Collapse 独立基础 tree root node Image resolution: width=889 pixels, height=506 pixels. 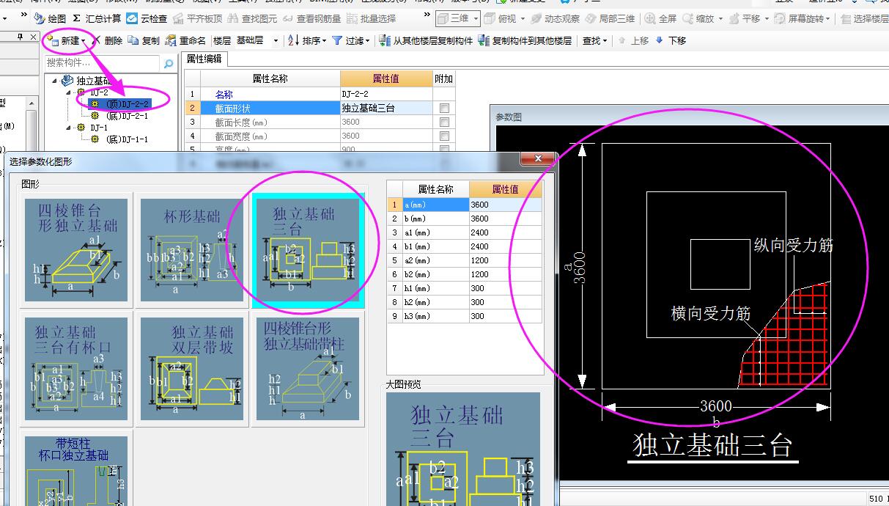(x=55, y=81)
